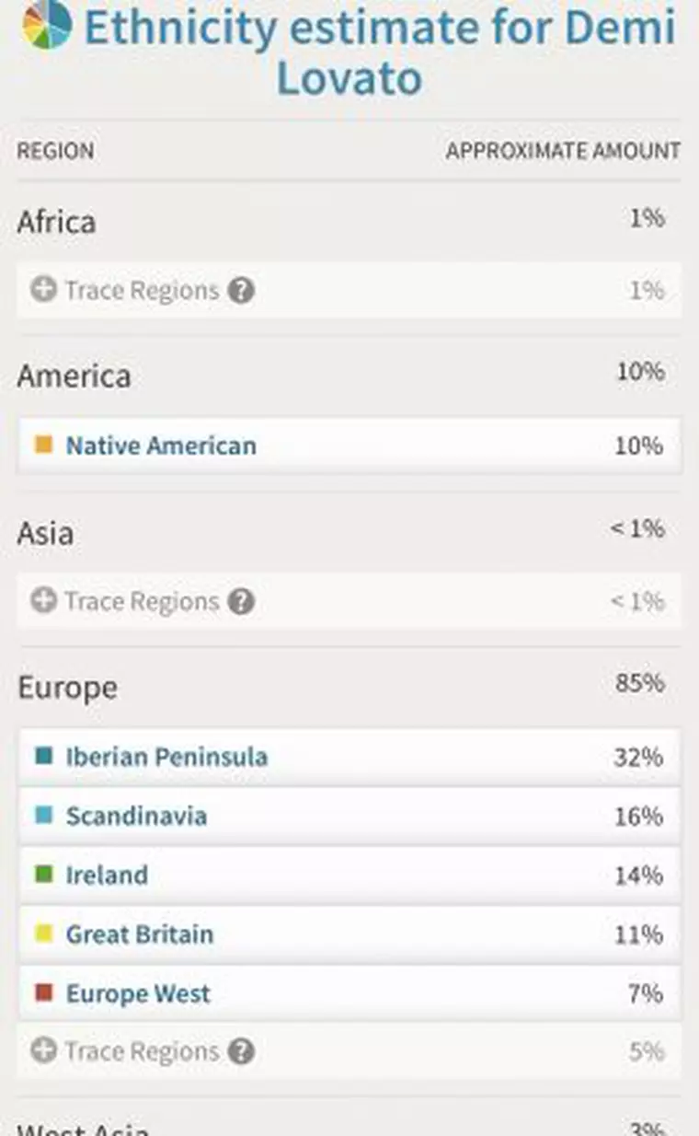Expand Africa Trace Regions with plus icon

(43, 290)
